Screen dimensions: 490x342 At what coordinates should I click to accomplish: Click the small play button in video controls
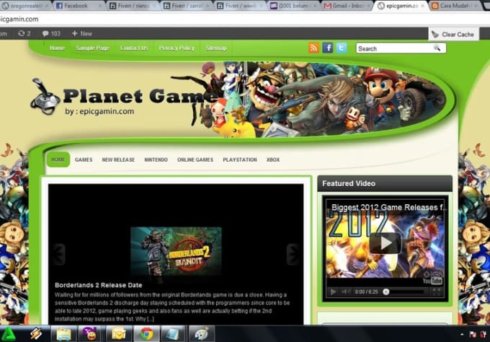[333, 291]
